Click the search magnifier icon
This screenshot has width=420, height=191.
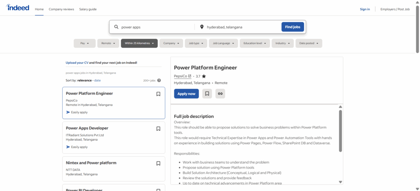(x=116, y=27)
